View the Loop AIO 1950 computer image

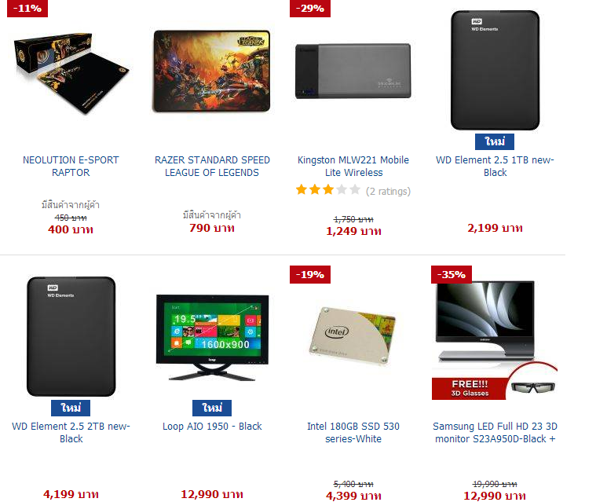[x=212, y=338]
